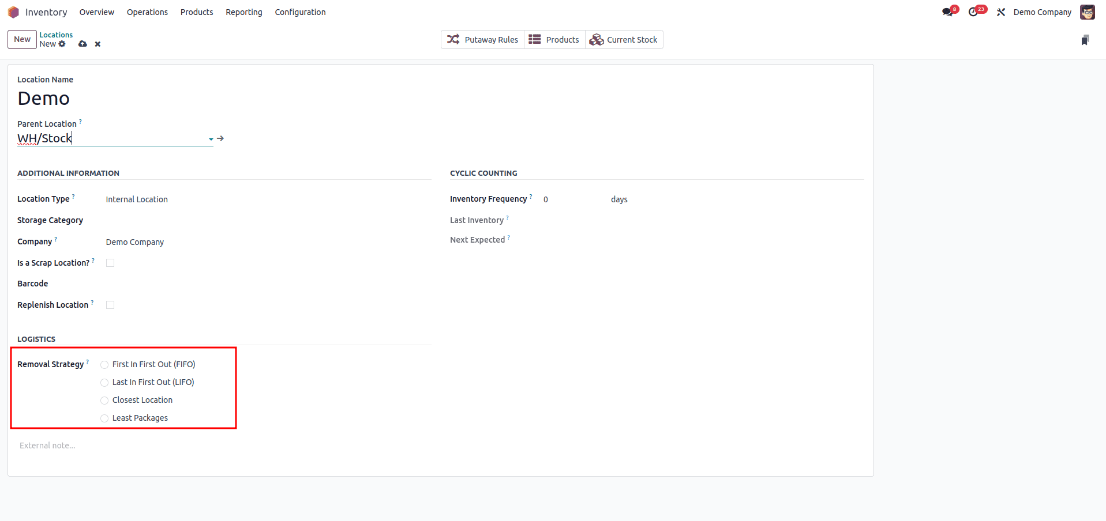Open the activities clock icon

[973, 12]
